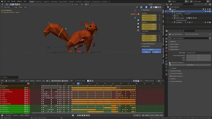Viewport: 212px width, 119px height.
Task: Toggle fake user shield for the action
Action: tap(88, 81)
